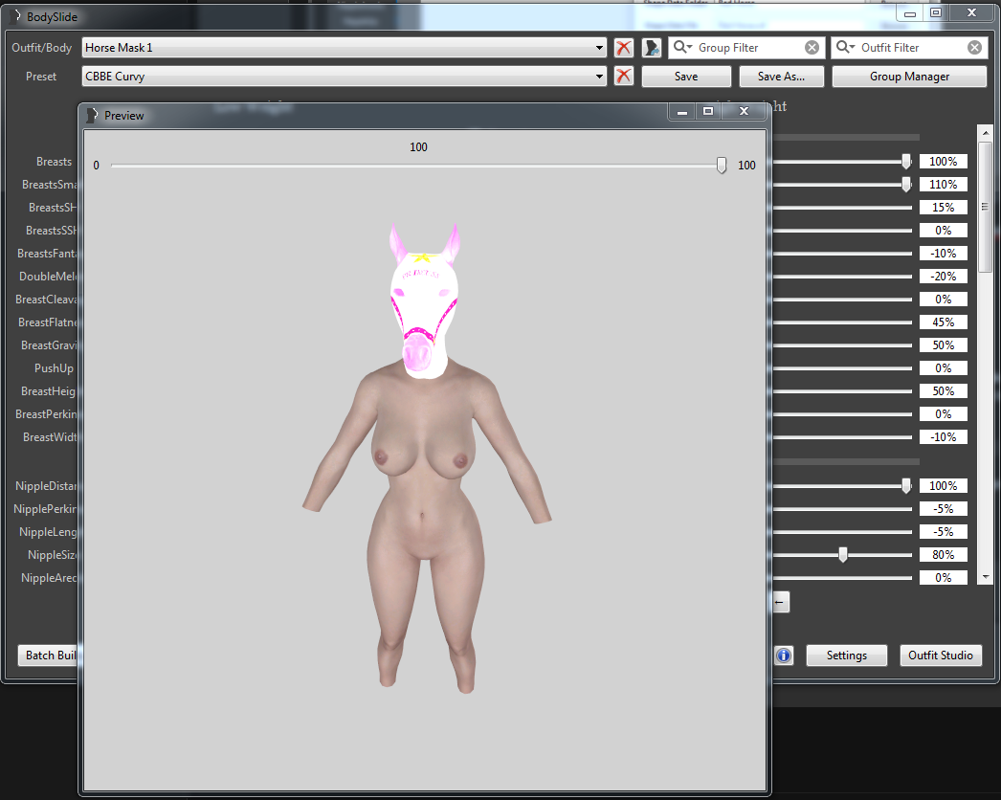This screenshot has height=800, width=1001.
Task: Open current outfit in Outfit Studio icon
Action: tap(651, 48)
